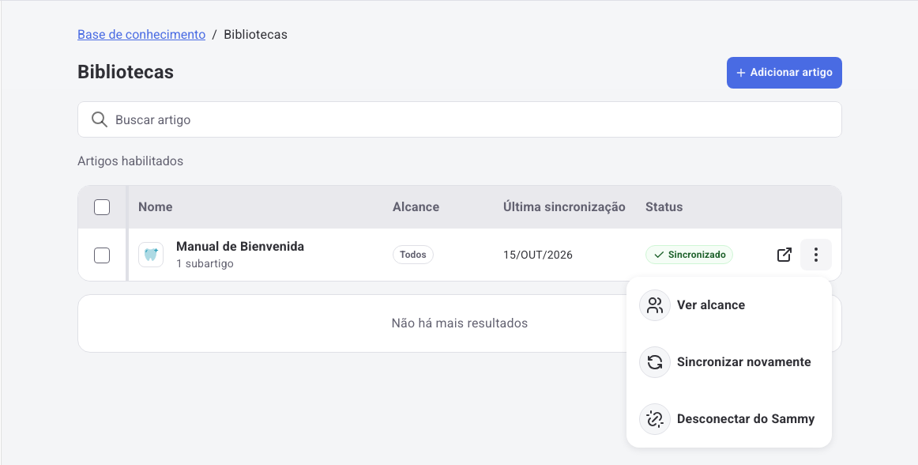
Task: Click the unlink icon beside Desconectar do Sammy
Action: click(x=655, y=418)
